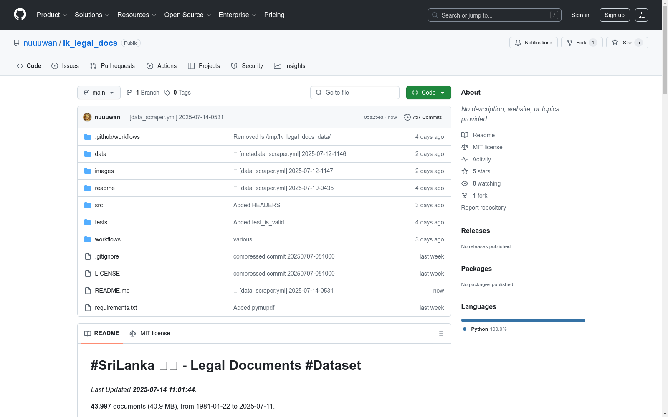The image size is (668, 417).
Task: Click the star icon next to 5 stars
Action: pos(465,171)
